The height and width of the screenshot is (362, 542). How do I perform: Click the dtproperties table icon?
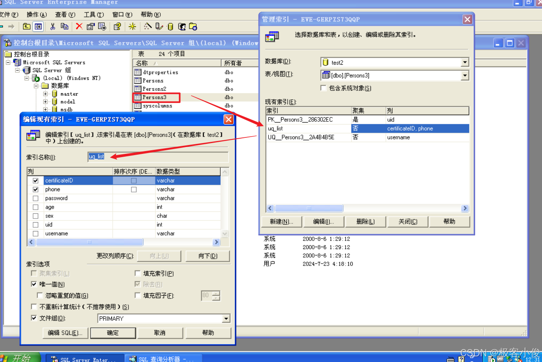138,72
